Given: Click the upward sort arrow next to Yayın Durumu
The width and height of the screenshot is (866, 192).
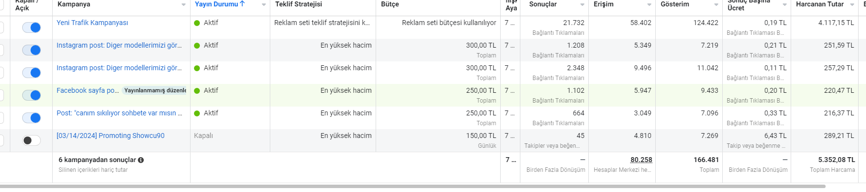Looking at the screenshot, I should pyautogui.click(x=242, y=4).
